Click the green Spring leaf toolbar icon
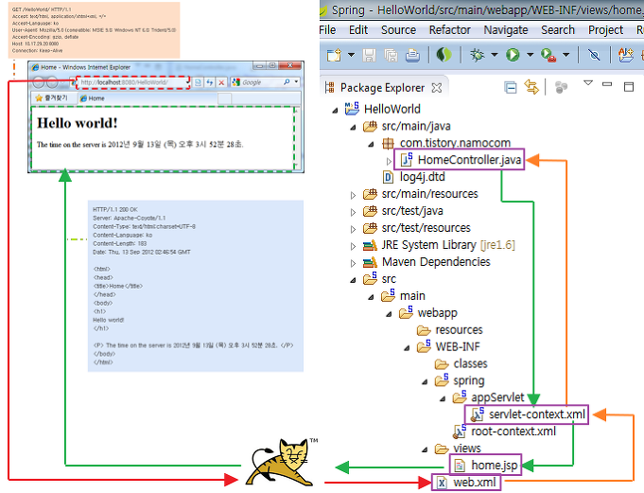Image resolution: width=644 pixels, height=493 pixels. 444,55
